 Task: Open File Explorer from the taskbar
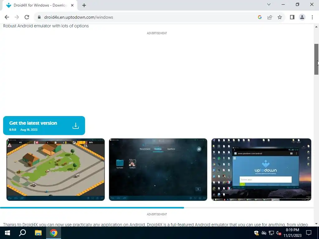pos(38,233)
